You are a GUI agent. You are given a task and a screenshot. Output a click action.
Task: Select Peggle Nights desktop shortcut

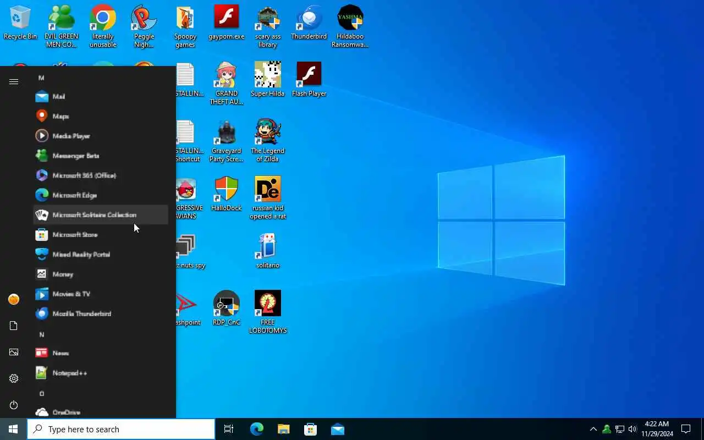tap(144, 26)
